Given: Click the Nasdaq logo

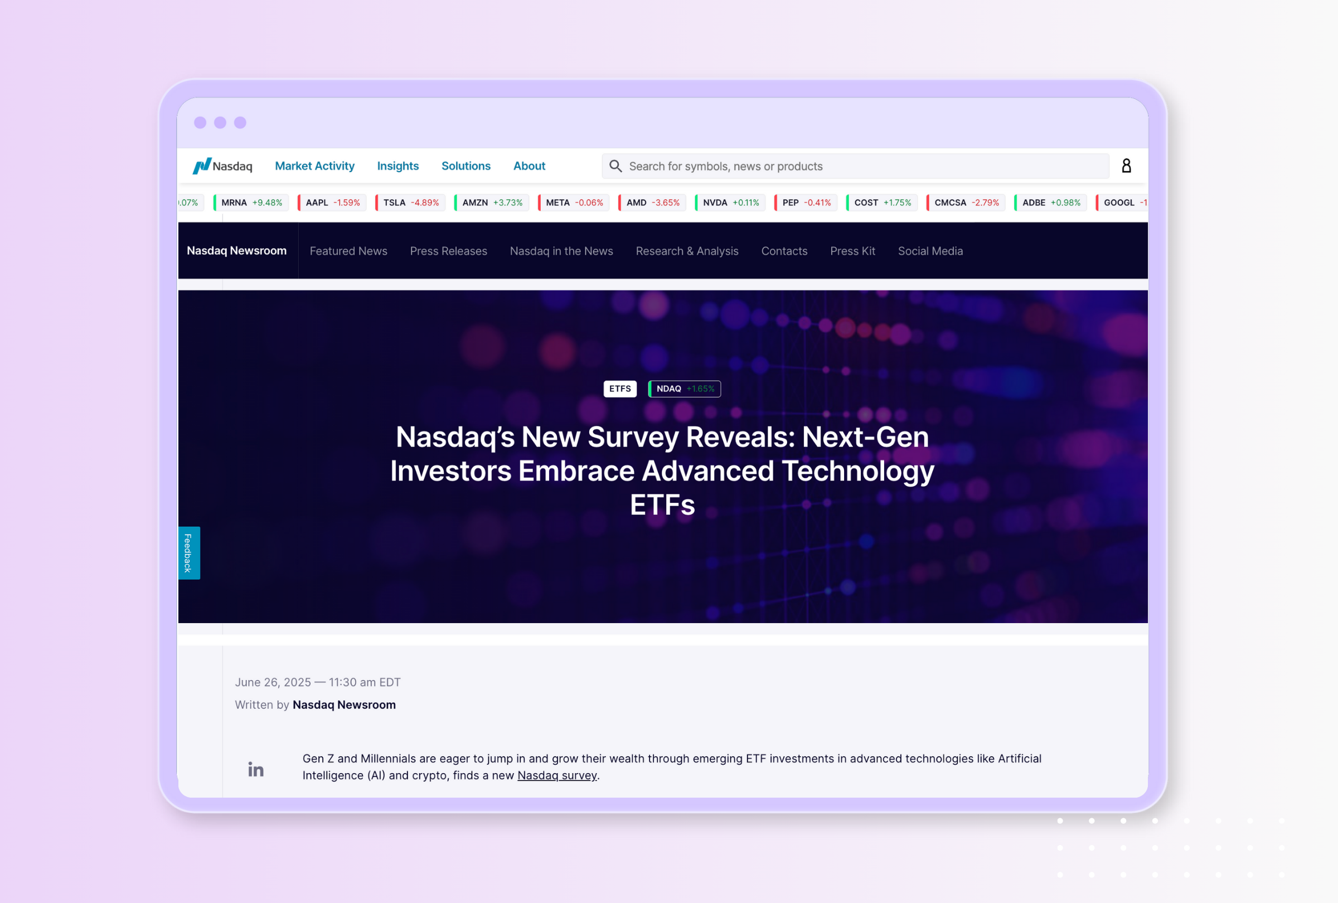Looking at the screenshot, I should click(224, 166).
